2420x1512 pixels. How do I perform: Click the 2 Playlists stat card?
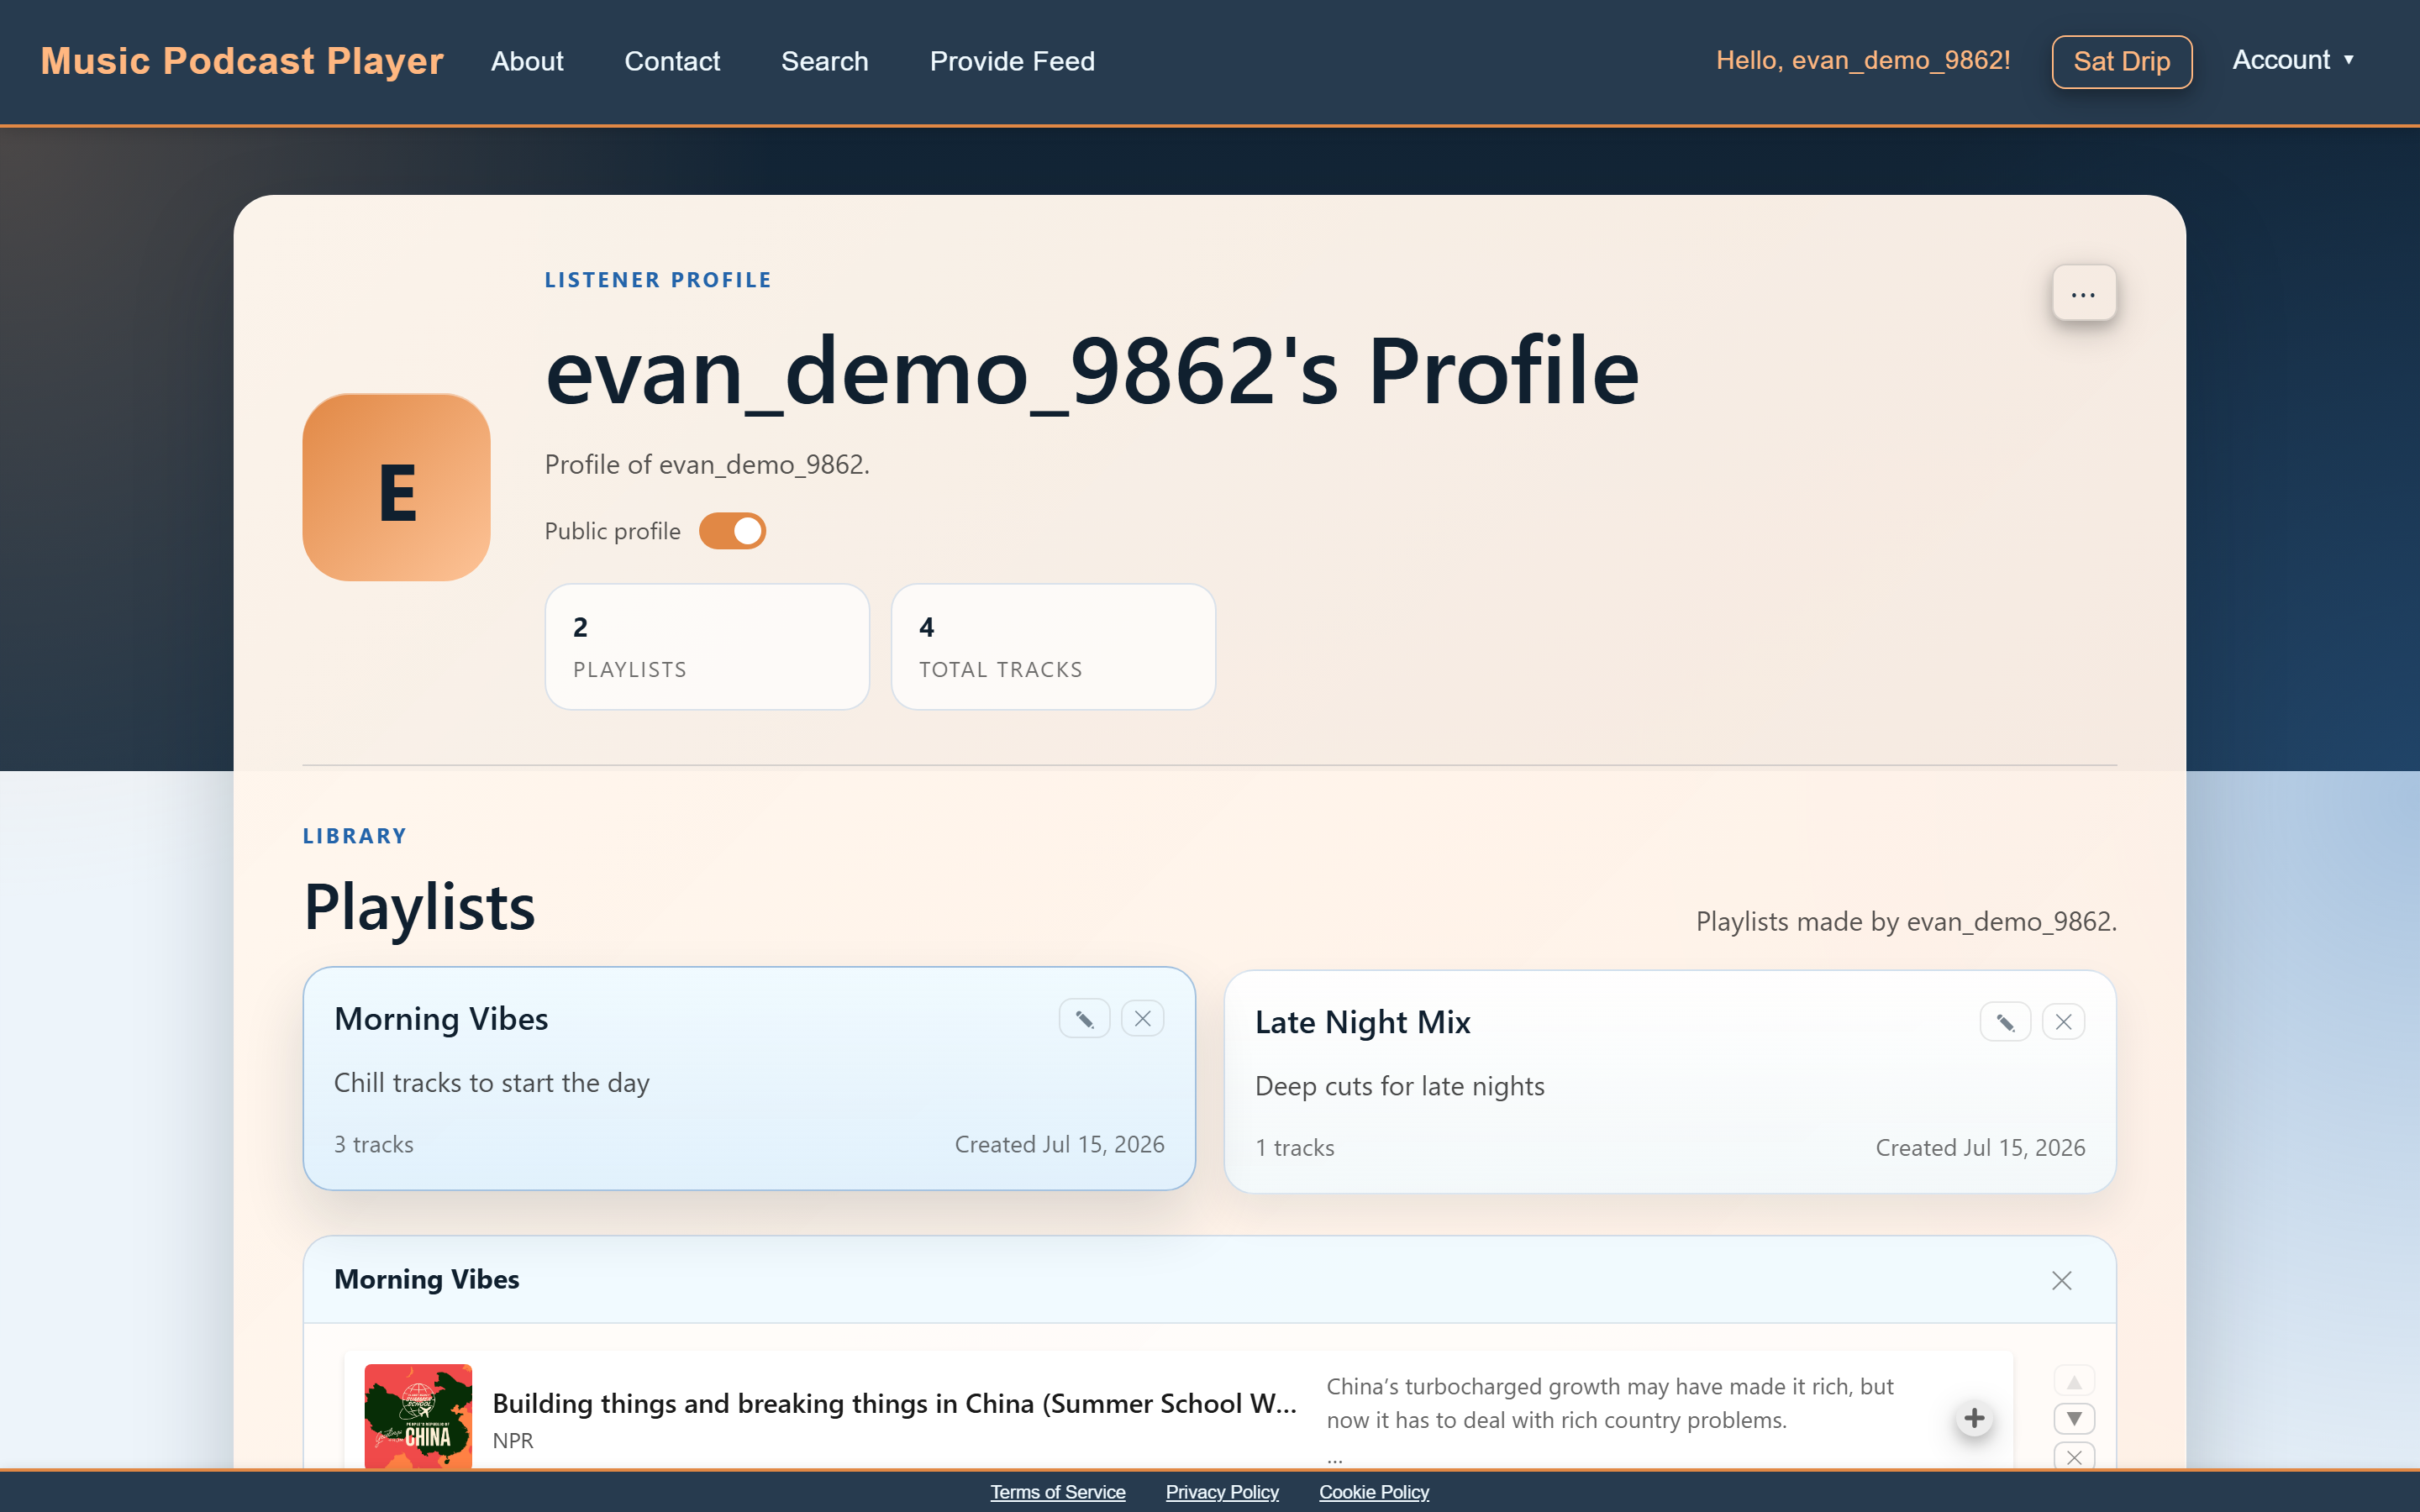pyautogui.click(x=707, y=647)
